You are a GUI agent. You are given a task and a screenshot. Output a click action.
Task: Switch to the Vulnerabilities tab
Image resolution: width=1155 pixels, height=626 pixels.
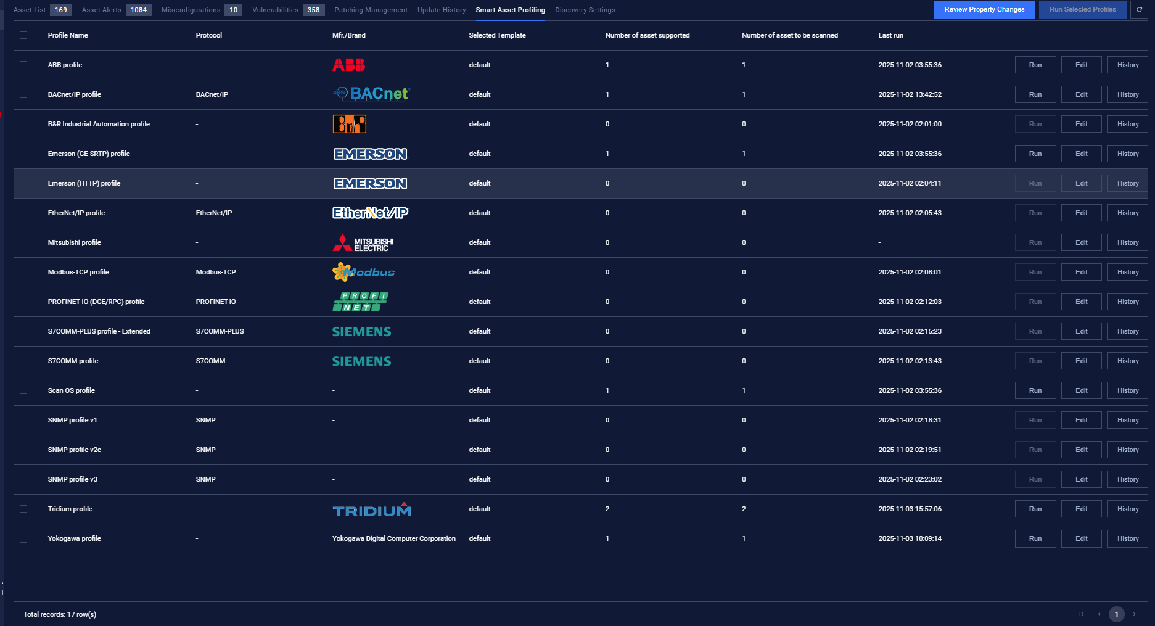pos(289,10)
